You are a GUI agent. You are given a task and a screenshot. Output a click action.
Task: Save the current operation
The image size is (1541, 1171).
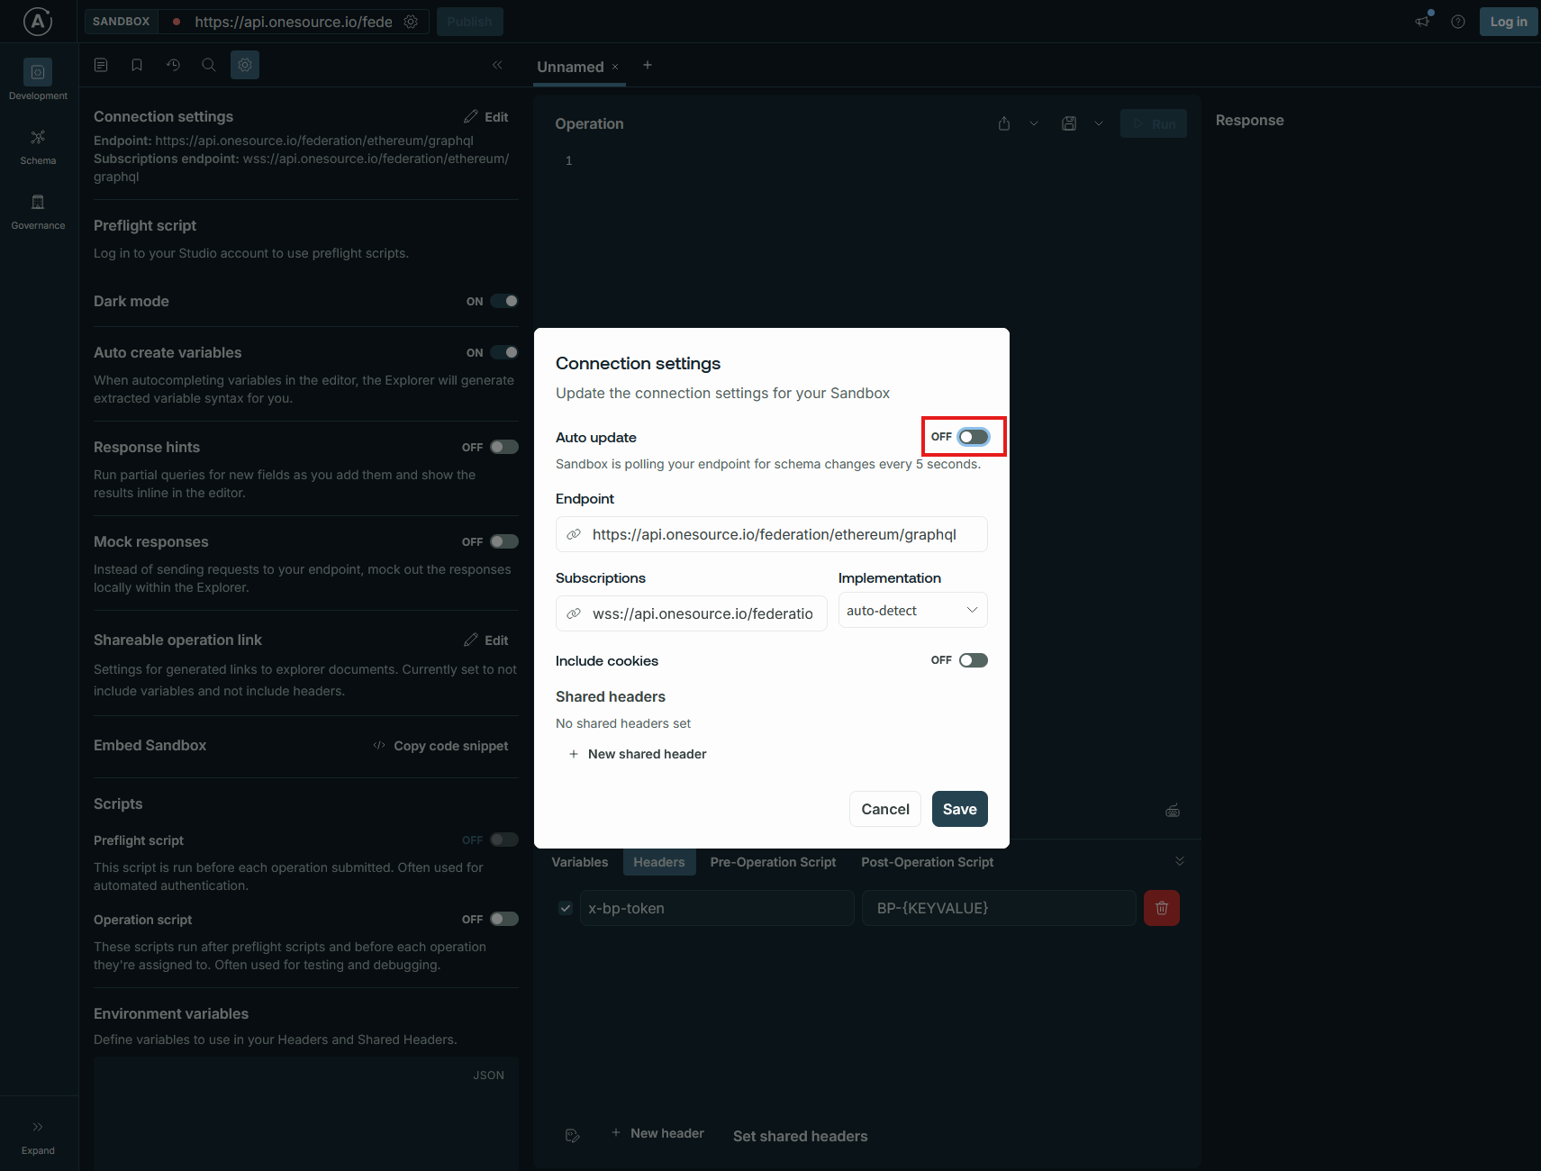(x=1069, y=123)
